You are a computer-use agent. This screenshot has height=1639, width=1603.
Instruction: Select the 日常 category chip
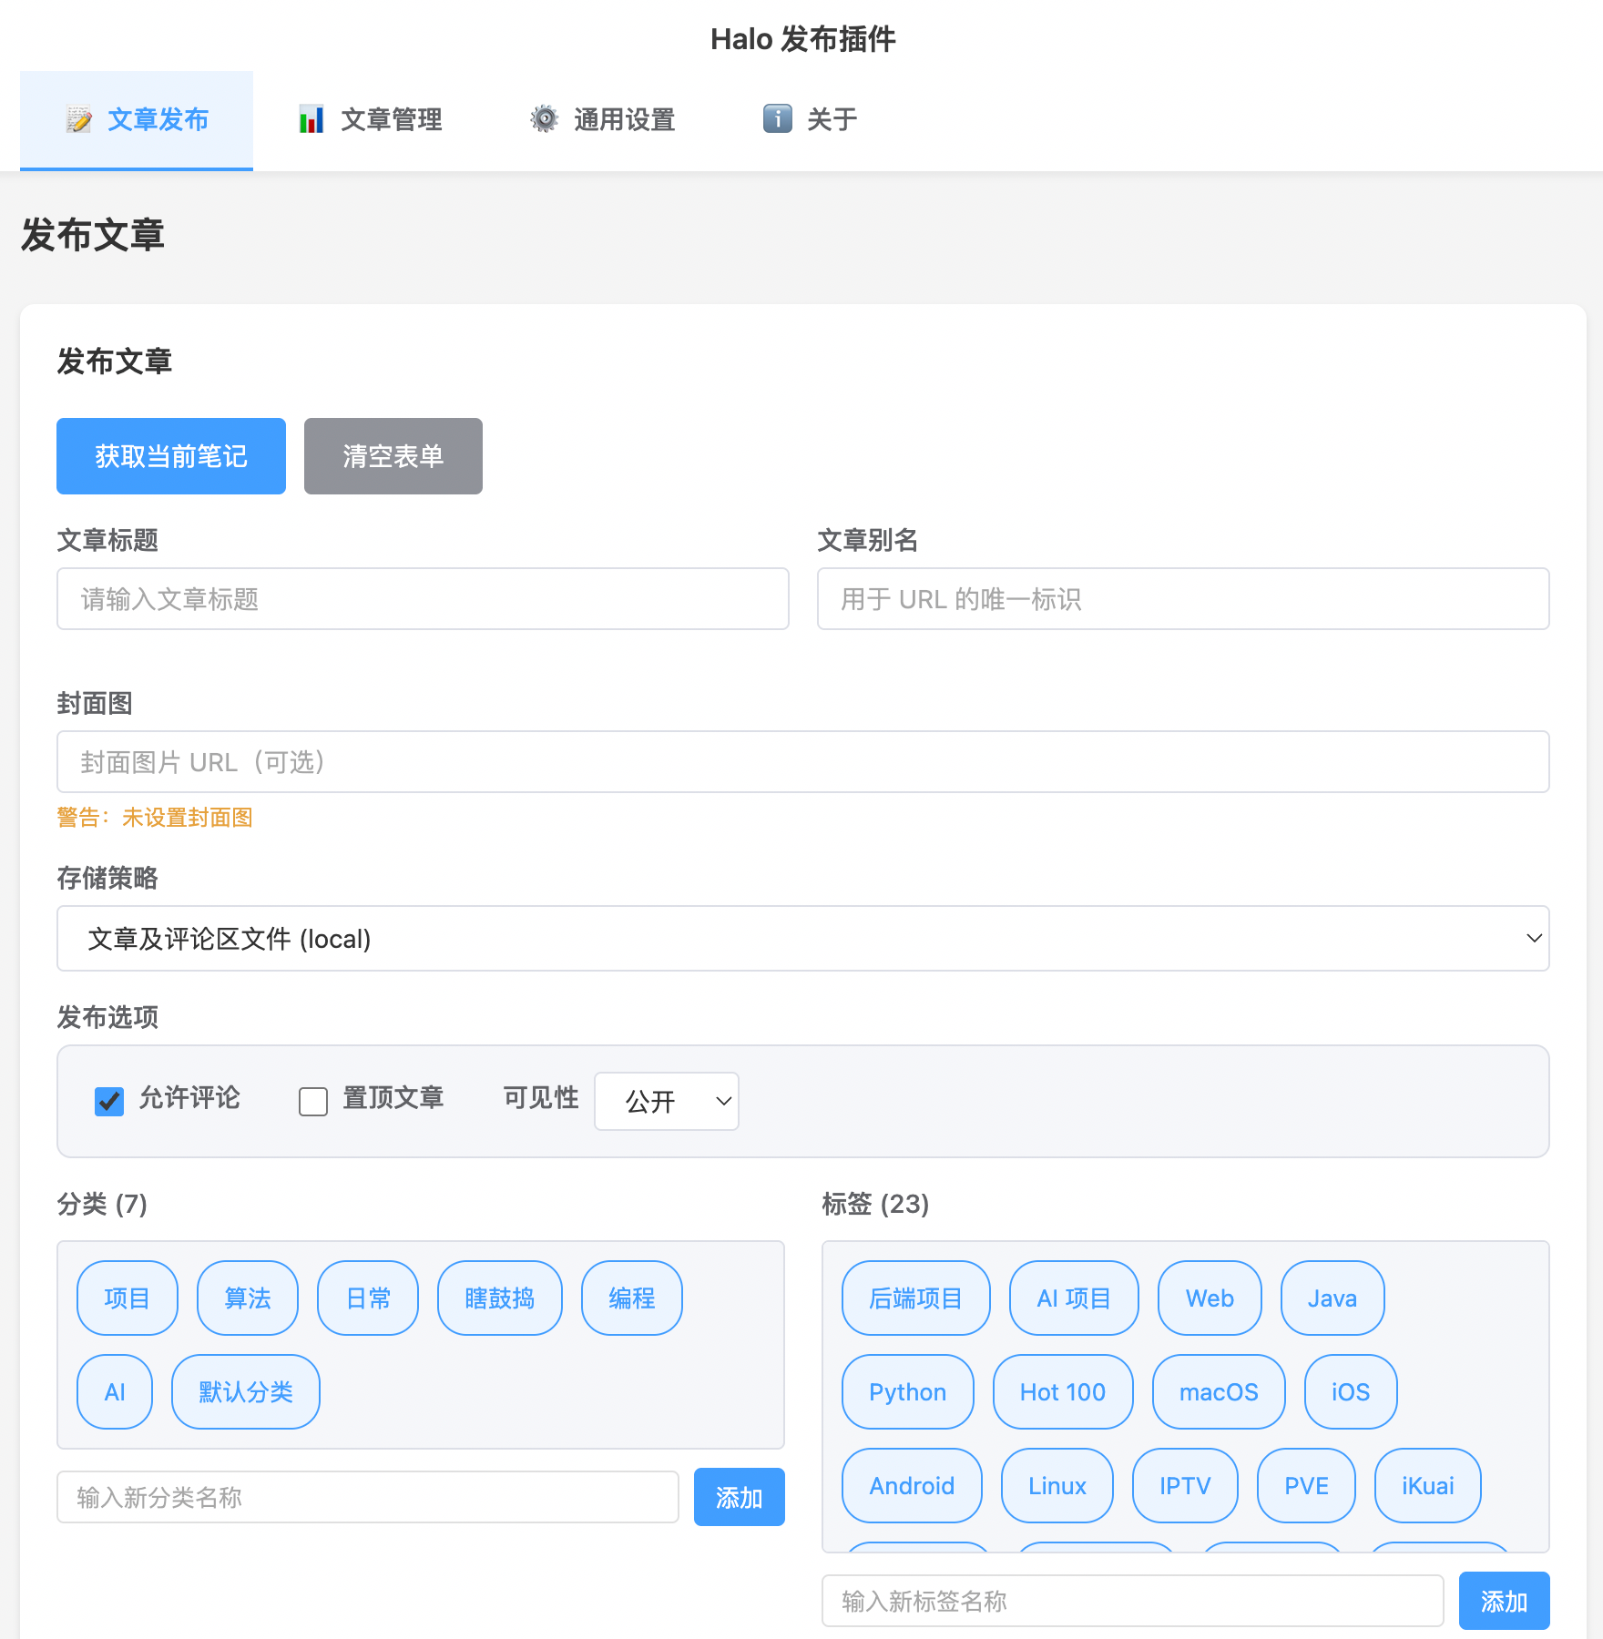click(x=368, y=1298)
